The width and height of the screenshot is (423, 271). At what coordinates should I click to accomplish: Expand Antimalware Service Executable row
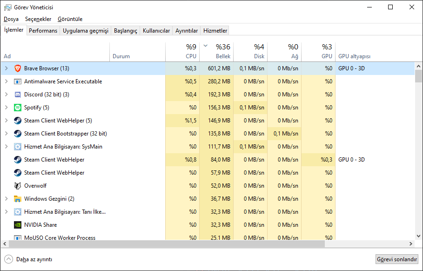[7, 81]
